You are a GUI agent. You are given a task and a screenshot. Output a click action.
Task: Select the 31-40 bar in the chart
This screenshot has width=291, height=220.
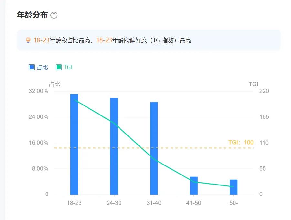[154, 147]
